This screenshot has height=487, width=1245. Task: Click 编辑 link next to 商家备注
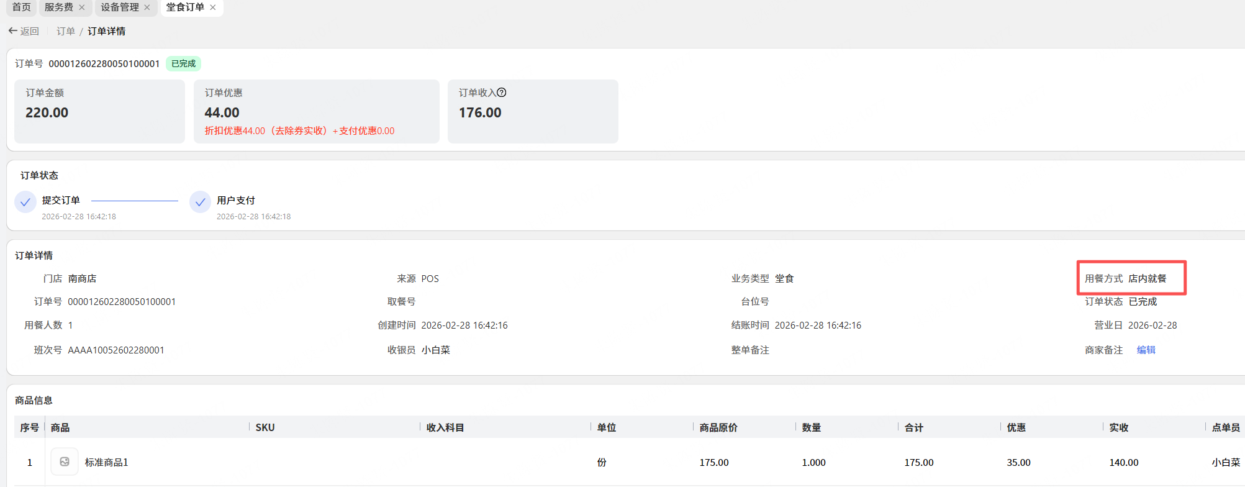1146,350
